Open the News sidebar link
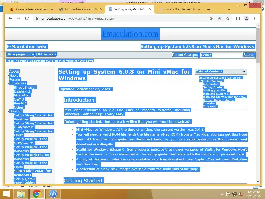This screenshot has width=265, height=199. [14, 75]
